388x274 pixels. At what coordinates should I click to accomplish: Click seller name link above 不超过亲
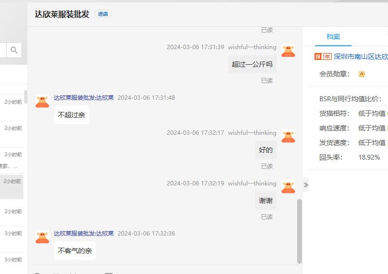(x=84, y=98)
